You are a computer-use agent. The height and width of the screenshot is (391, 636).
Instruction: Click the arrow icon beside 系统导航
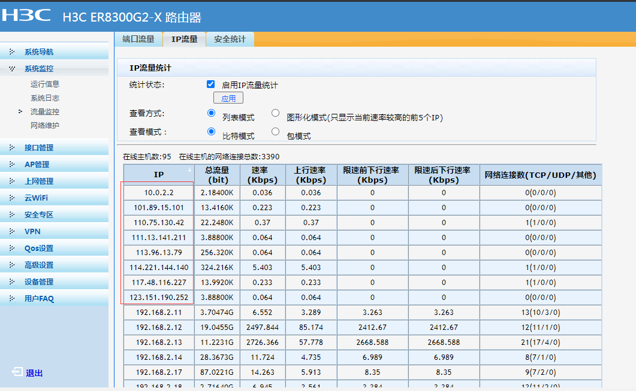click(x=12, y=51)
